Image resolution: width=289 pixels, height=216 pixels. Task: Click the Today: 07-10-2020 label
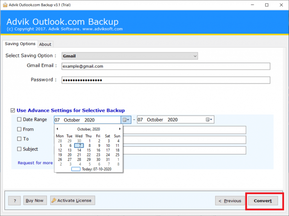tap(97, 169)
